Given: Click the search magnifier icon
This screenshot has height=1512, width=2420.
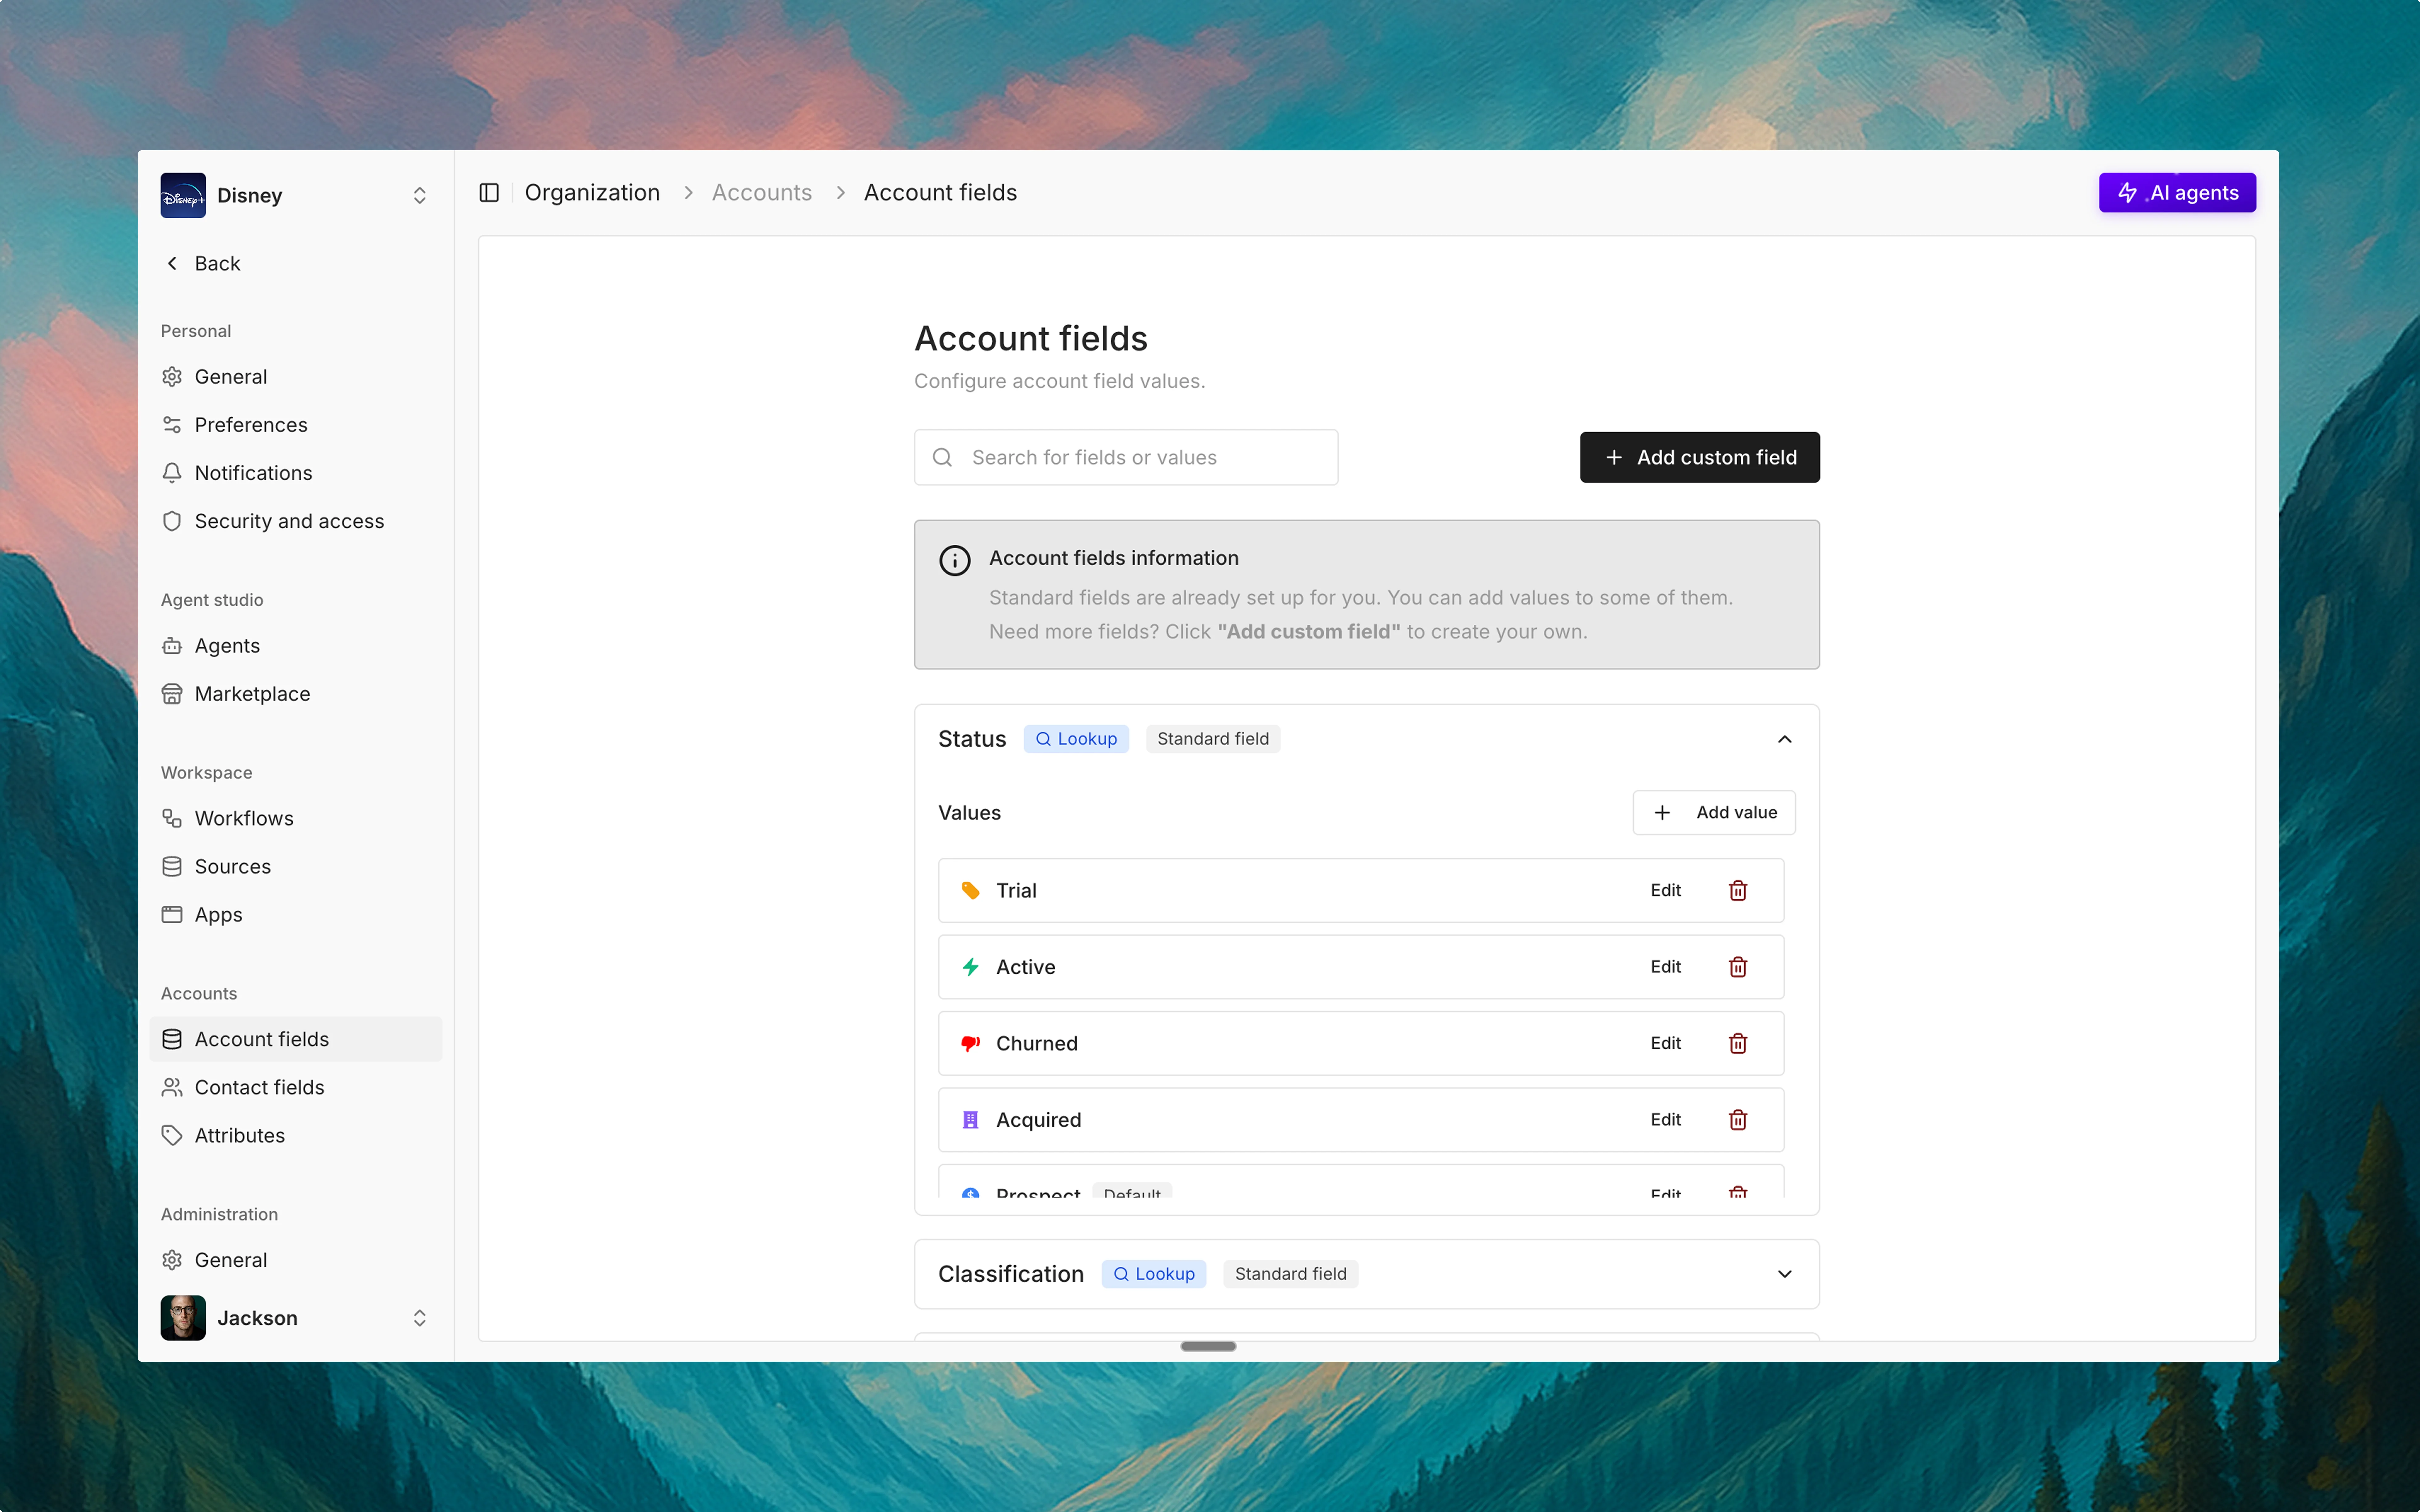Looking at the screenshot, I should click(942, 457).
